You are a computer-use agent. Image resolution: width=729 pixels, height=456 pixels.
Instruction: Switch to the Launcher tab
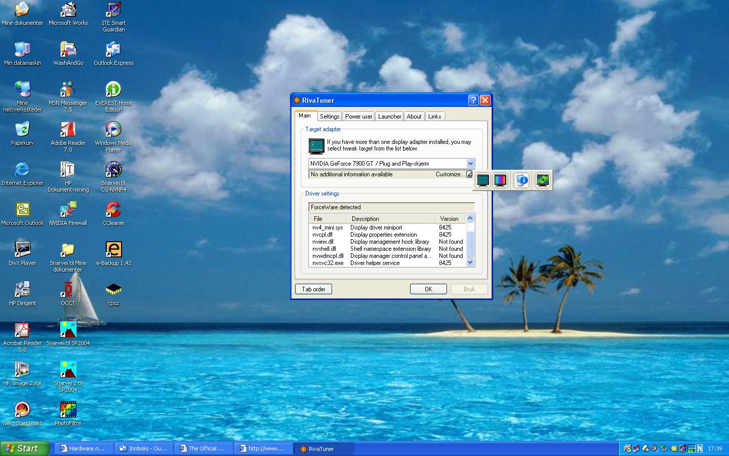click(389, 117)
